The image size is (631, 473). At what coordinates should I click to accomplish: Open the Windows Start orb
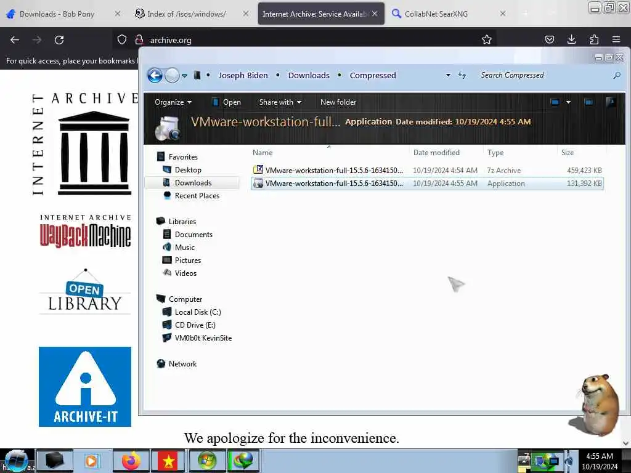click(x=16, y=461)
